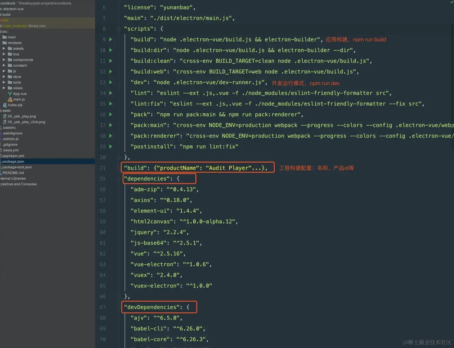Run the "pack:main" script gutter arrow
Image resolution: width=454 pixels, height=348 pixels.
(110, 125)
